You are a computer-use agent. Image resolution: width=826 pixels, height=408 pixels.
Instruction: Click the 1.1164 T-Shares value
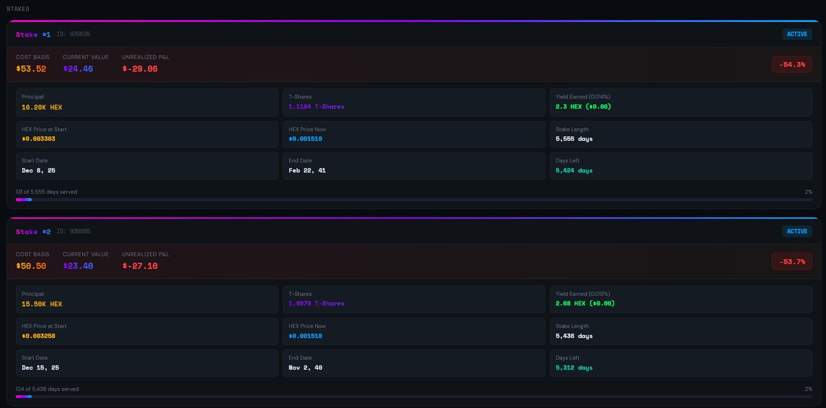[x=317, y=107]
